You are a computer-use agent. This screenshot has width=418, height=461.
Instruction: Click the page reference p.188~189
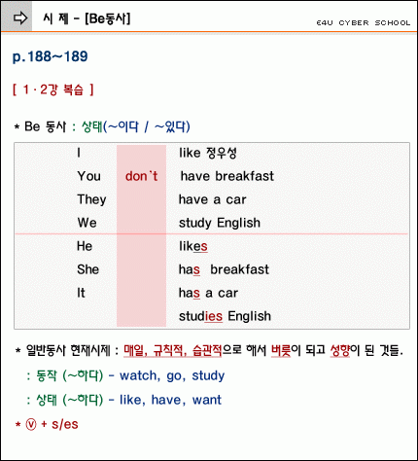(x=50, y=56)
